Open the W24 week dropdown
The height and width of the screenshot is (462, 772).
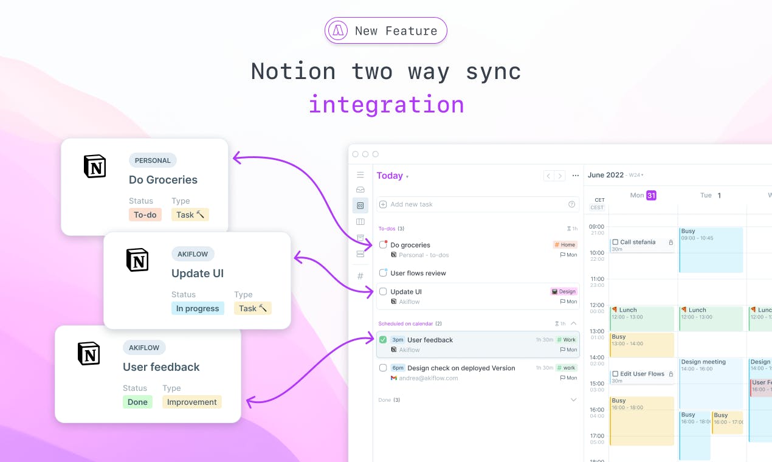click(x=636, y=175)
